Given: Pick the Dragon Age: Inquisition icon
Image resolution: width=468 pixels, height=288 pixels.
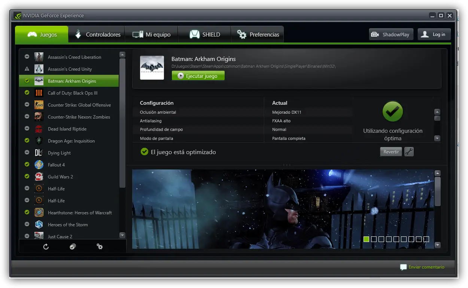Looking at the screenshot, I should [39, 141].
